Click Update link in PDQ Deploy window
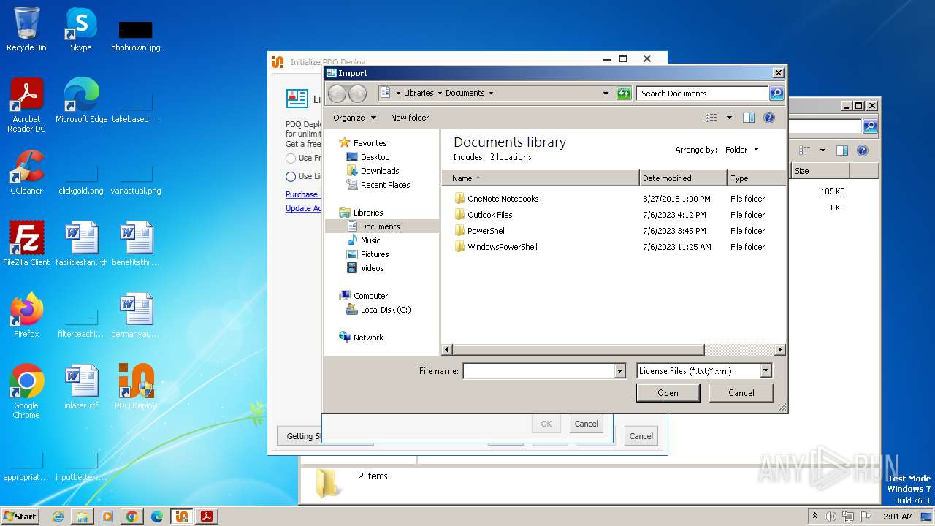Screen dimensions: 935x526 click(304, 208)
